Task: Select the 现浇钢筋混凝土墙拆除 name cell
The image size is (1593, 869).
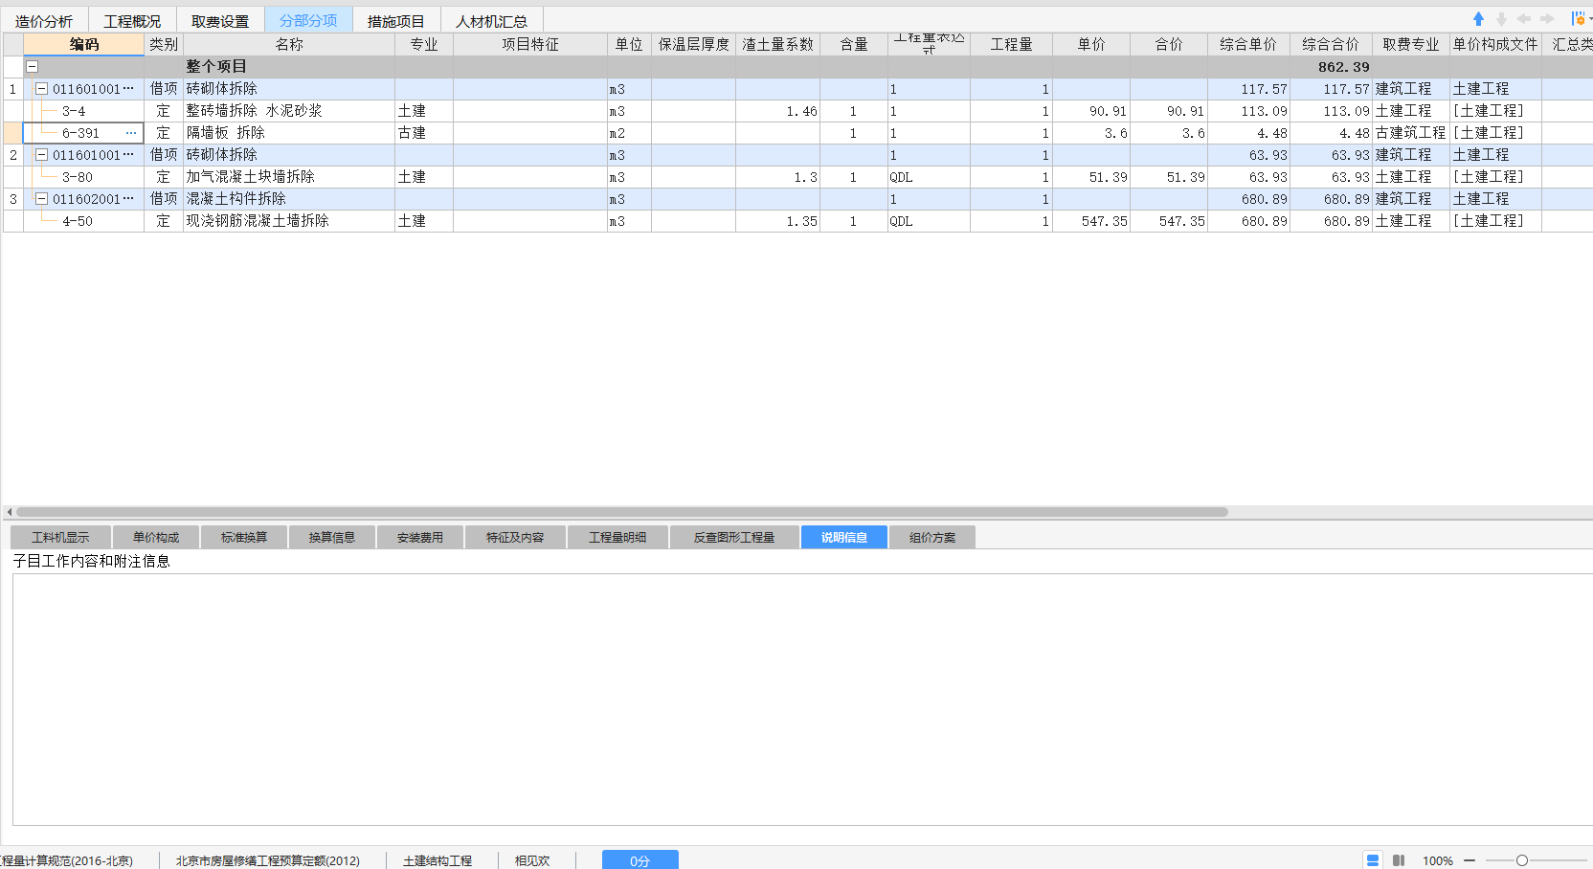Action: pyautogui.click(x=289, y=221)
